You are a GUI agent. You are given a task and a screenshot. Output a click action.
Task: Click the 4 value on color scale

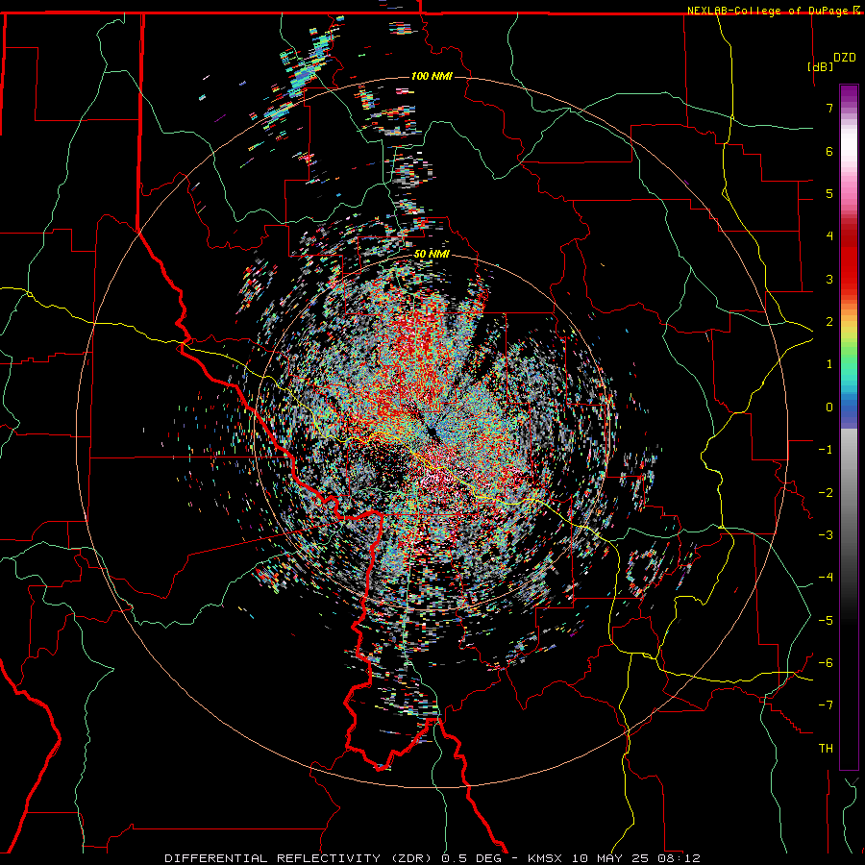click(829, 236)
